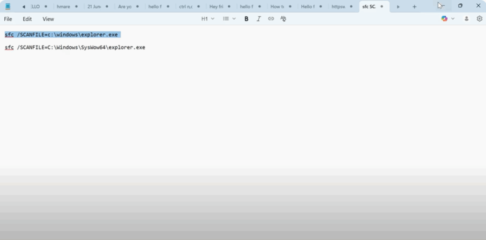The height and width of the screenshot is (240, 486).
Task: Add a new tab with plus button
Action: pyautogui.click(x=414, y=7)
